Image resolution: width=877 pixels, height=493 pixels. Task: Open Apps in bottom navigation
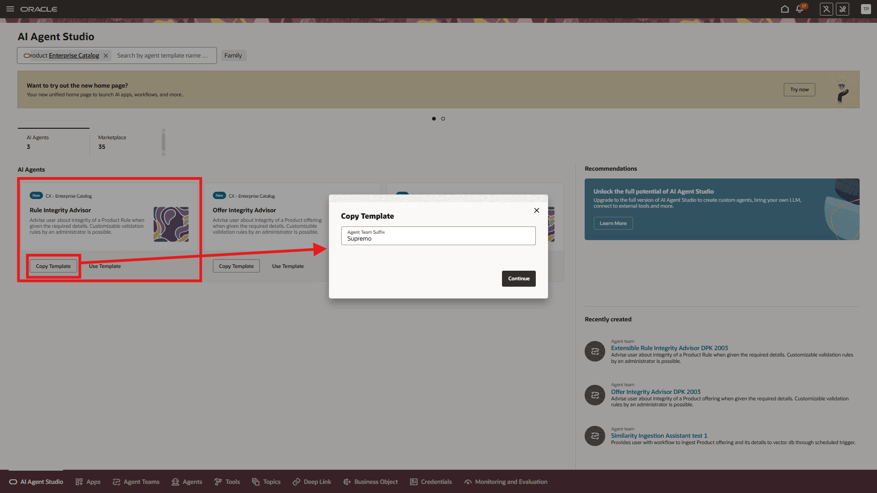tap(88, 482)
